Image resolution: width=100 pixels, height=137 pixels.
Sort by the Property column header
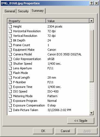[26, 21]
